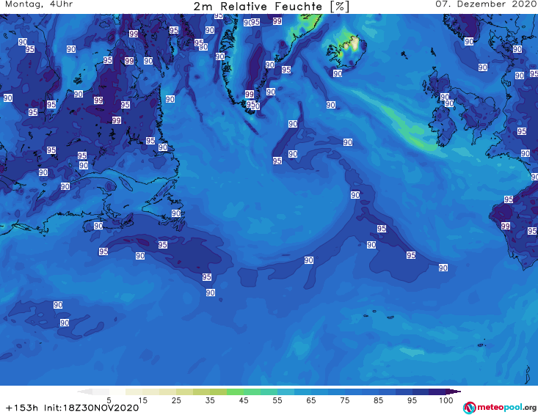
Task: Click the '55' legend value
Action: tap(277, 400)
